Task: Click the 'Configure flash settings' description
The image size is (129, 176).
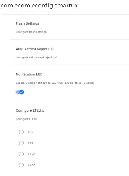Action: [31, 32]
